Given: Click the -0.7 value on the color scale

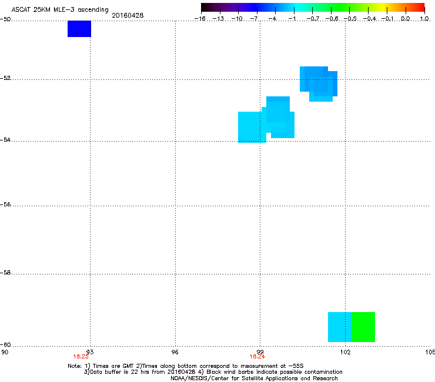Looking at the screenshot, I should 313,19.
